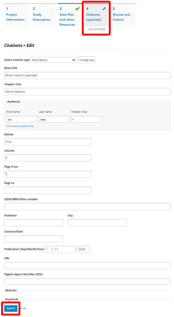This screenshot has width=174, height=317.
Task: Select the Publisher input box
Action: (34, 223)
